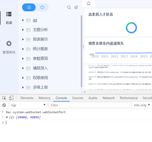Open the Memory tab in DevTools

pos(44,98)
